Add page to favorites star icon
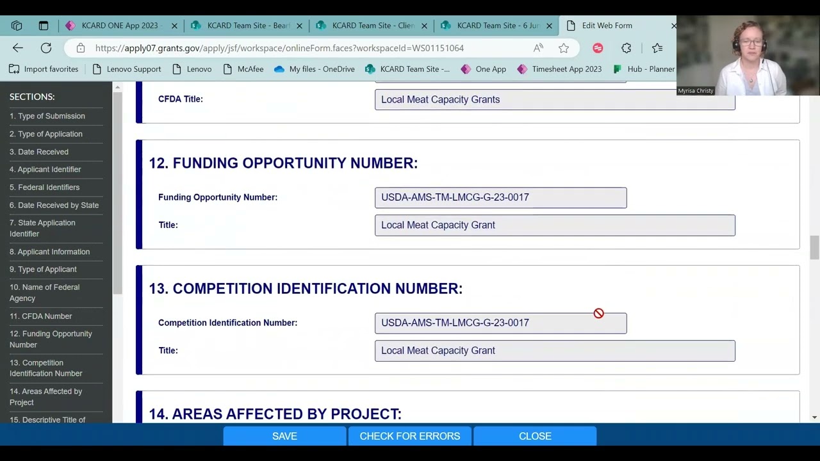The image size is (820, 461). [564, 48]
